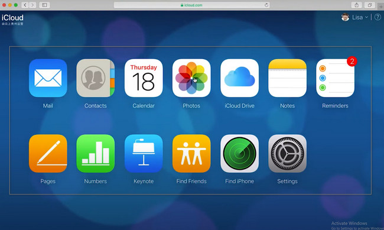This screenshot has width=384, height=230.
Task: Launch the Pages app icon
Action: click(48, 154)
